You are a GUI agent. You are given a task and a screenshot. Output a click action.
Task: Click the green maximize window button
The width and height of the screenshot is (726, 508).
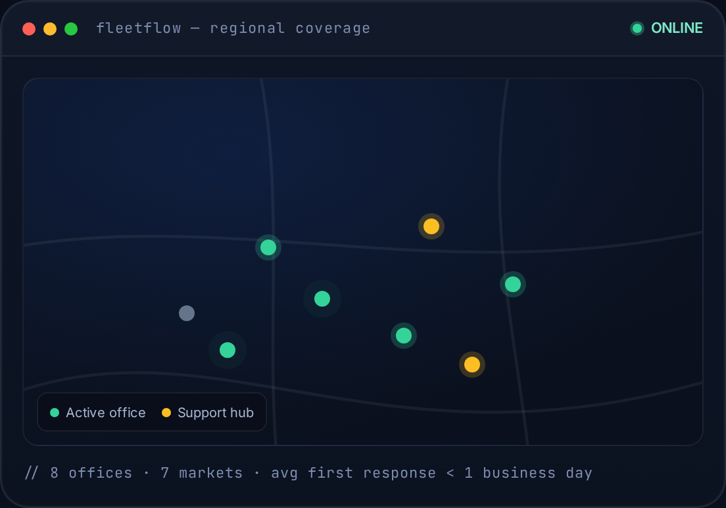click(x=71, y=29)
